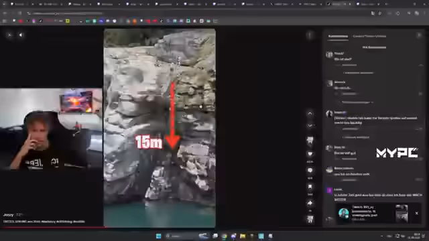
Task: Go to previous video with up chevron
Action: (x=310, y=113)
